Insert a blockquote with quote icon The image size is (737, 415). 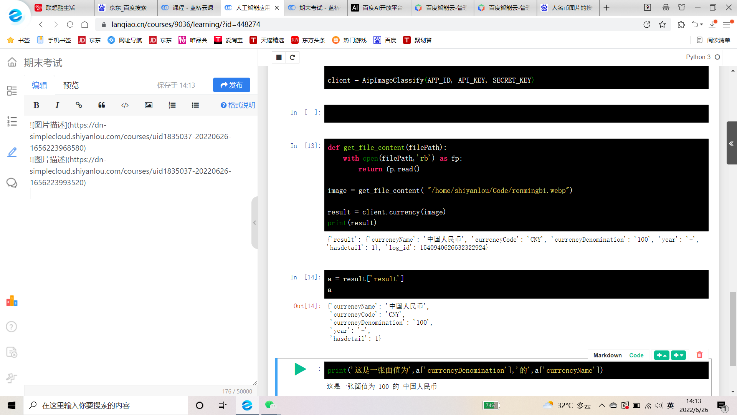tap(102, 105)
